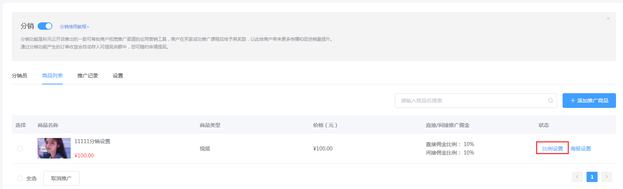Click the 取消推广 button
Image resolution: width=623 pixels, height=189 pixels.
point(62,178)
